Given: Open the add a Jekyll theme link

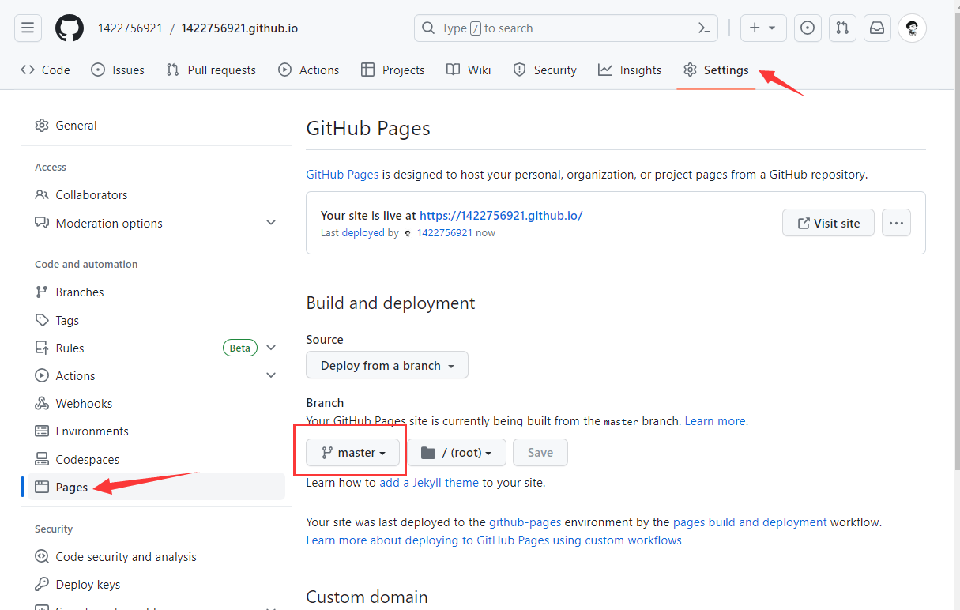Looking at the screenshot, I should tap(429, 482).
